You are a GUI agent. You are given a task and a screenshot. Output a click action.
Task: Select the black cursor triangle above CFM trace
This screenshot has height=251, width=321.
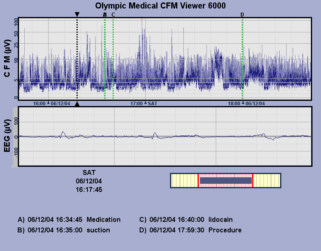[77, 14]
